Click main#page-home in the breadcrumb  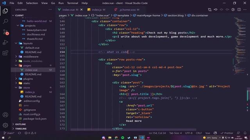(148, 16)
